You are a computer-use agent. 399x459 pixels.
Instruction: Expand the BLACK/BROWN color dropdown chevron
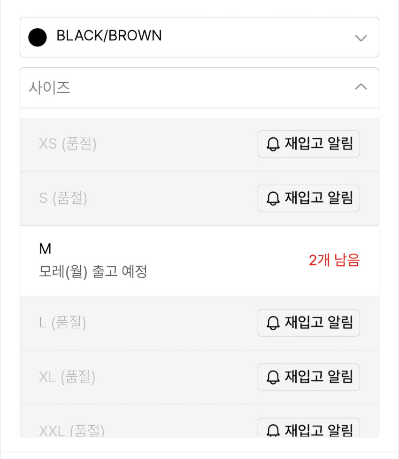coord(361,38)
